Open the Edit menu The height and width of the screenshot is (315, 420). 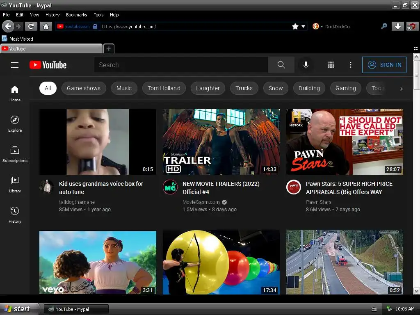pyautogui.click(x=20, y=15)
